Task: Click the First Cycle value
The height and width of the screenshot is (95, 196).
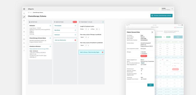Action: click(143, 49)
